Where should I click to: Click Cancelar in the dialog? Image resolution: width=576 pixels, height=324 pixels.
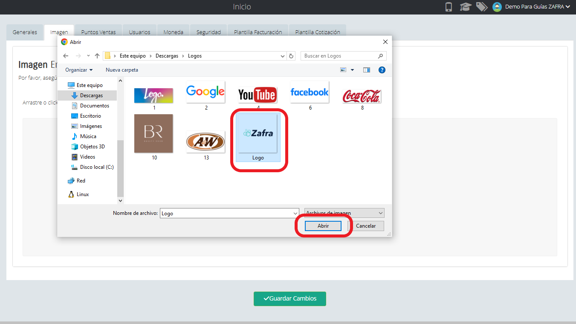pyautogui.click(x=366, y=226)
